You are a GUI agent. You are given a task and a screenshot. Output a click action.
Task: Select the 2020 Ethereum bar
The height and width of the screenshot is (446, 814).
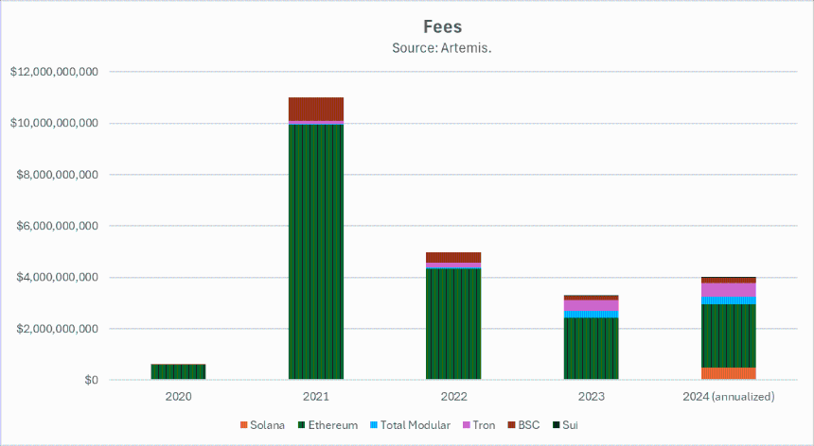point(178,371)
